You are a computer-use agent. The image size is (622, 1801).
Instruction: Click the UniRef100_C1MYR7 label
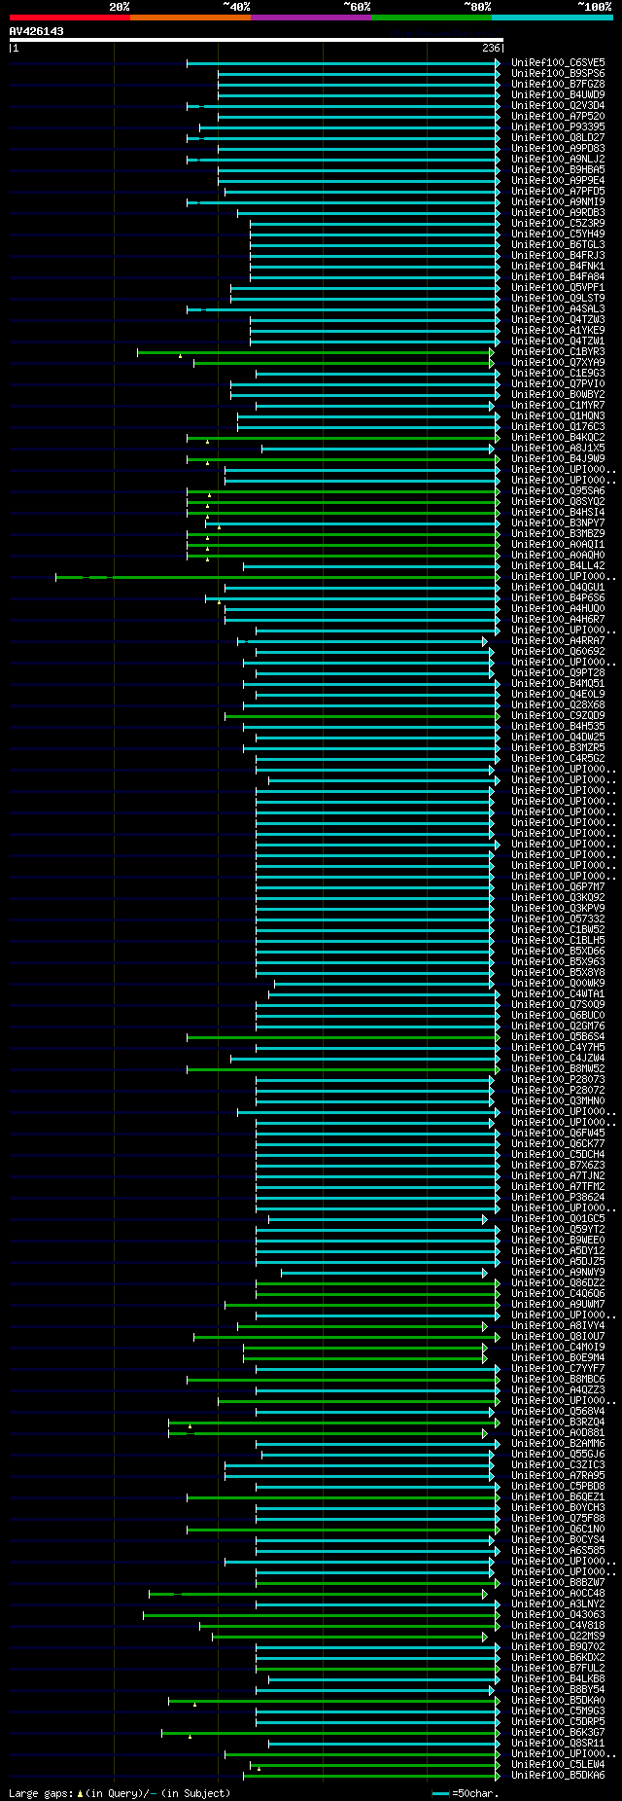tap(558, 406)
